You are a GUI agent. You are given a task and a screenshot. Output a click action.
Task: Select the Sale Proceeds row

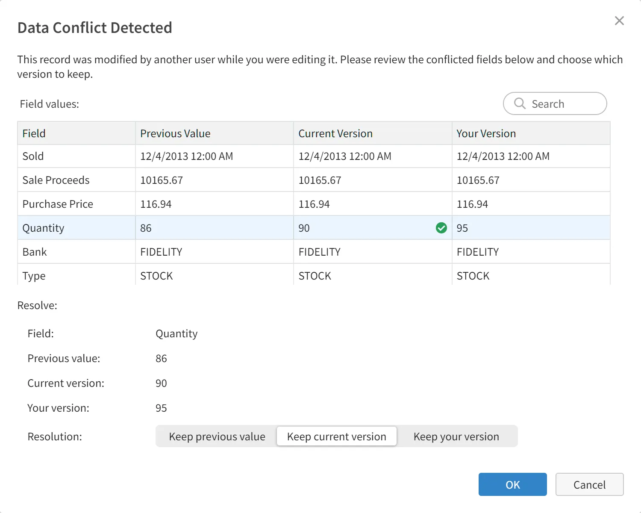click(56, 180)
